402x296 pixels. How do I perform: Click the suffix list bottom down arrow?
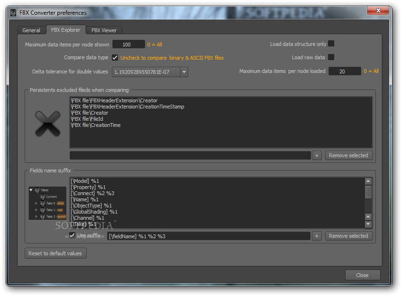[x=368, y=224]
